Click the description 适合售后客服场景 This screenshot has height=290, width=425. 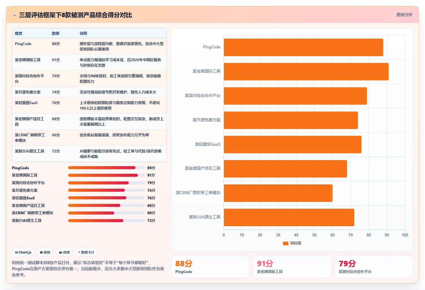click(x=114, y=135)
